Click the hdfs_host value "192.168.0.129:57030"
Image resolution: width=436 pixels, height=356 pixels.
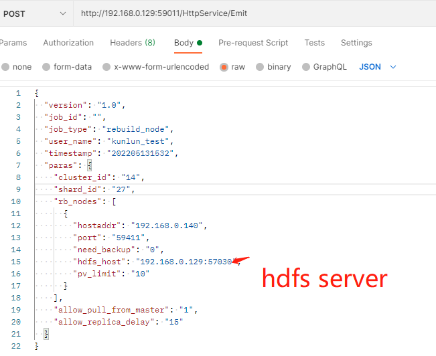click(186, 262)
